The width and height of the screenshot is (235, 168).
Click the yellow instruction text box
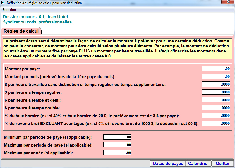(x=117, y=49)
